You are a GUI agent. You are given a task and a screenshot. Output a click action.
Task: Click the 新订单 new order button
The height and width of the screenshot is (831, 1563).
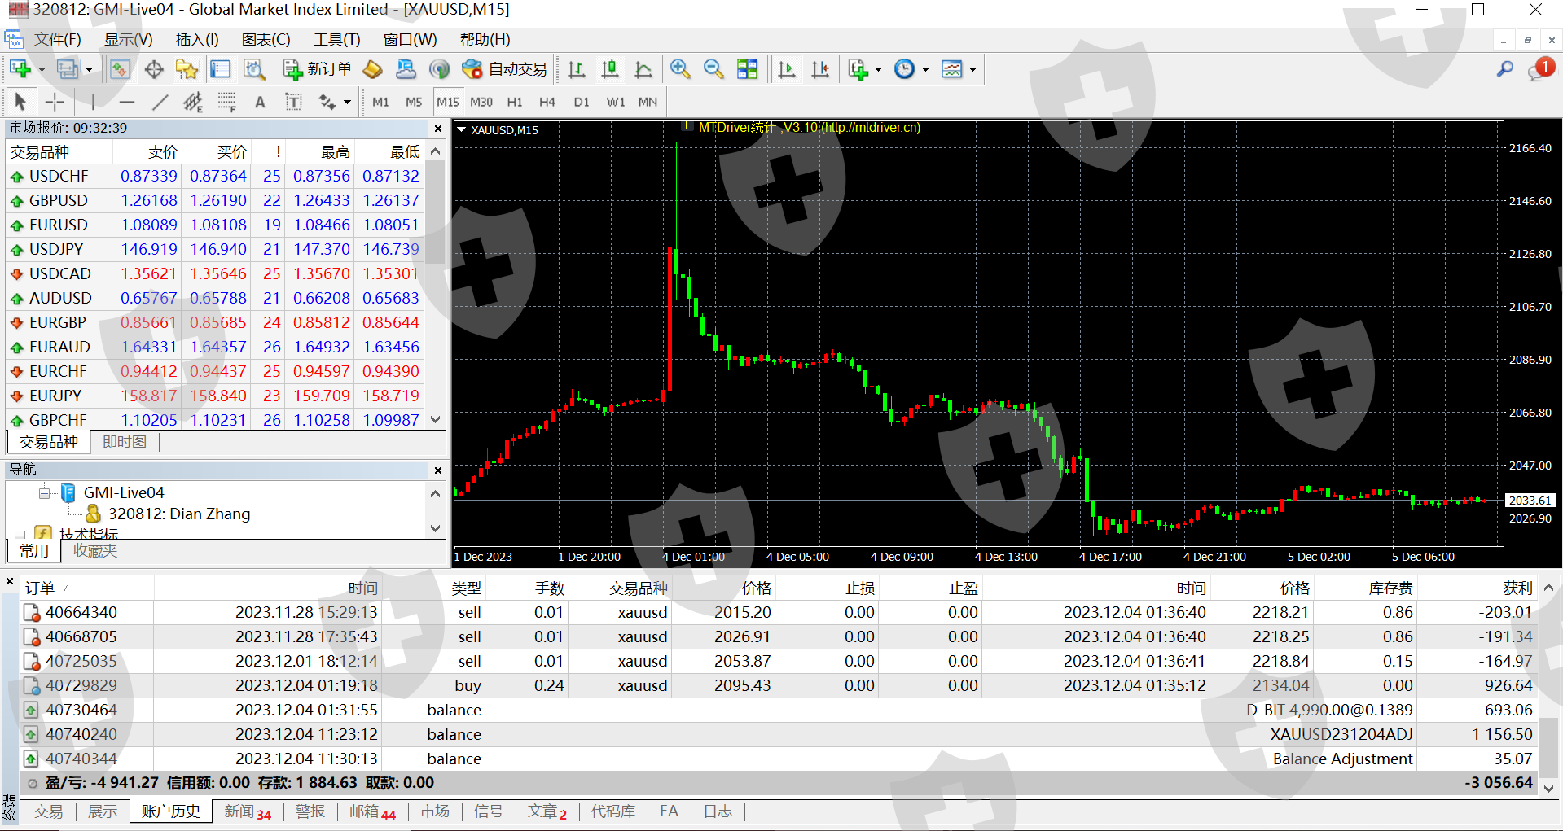(x=318, y=70)
